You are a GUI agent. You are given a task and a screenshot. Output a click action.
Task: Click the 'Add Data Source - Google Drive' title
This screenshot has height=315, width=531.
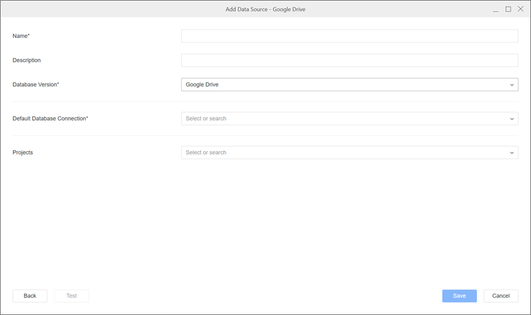point(265,9)
